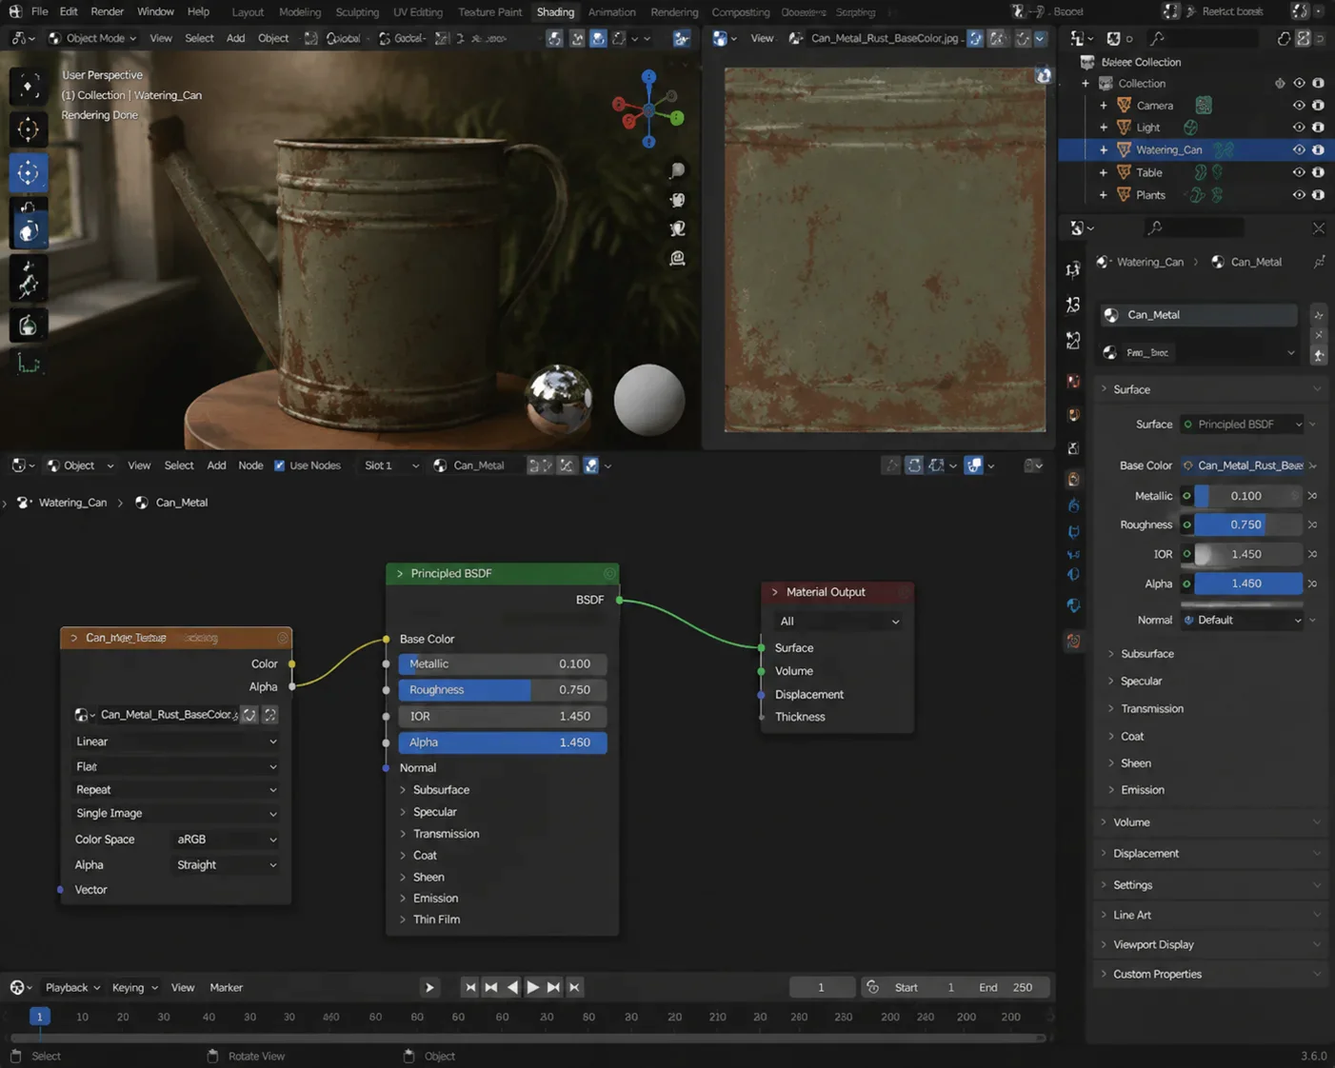Open the Material Output target dropdown All
Screen dimensions: 1335x1068
pyautogui.click(x=839, y=622)
